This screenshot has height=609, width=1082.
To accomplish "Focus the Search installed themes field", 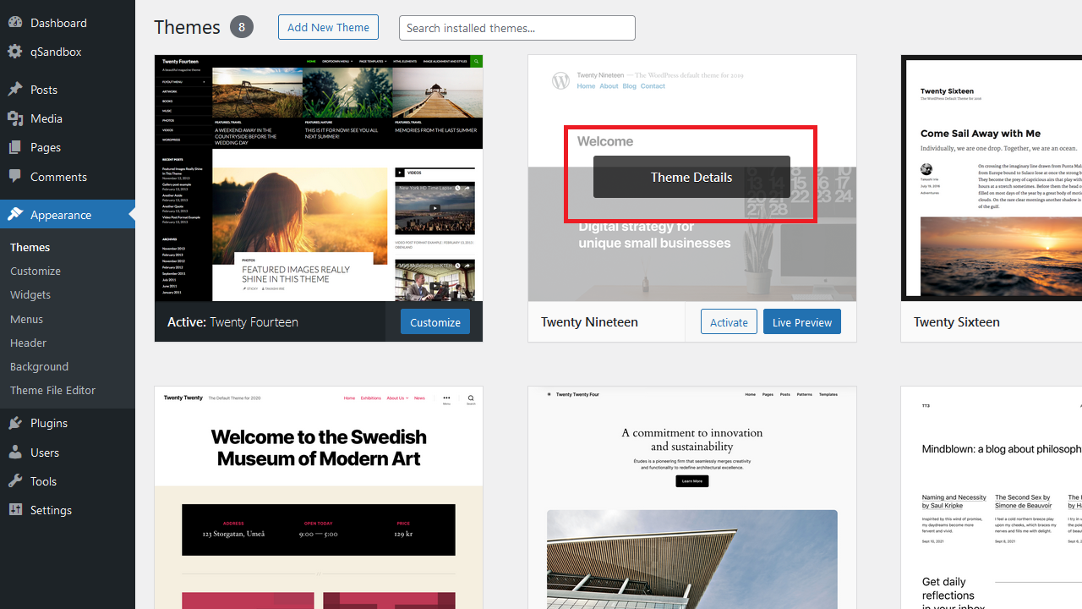I will (516, 28).
